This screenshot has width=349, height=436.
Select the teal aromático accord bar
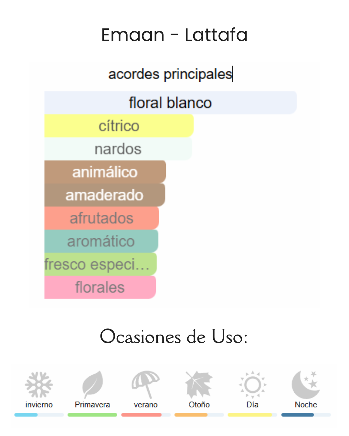coord(101,241)
